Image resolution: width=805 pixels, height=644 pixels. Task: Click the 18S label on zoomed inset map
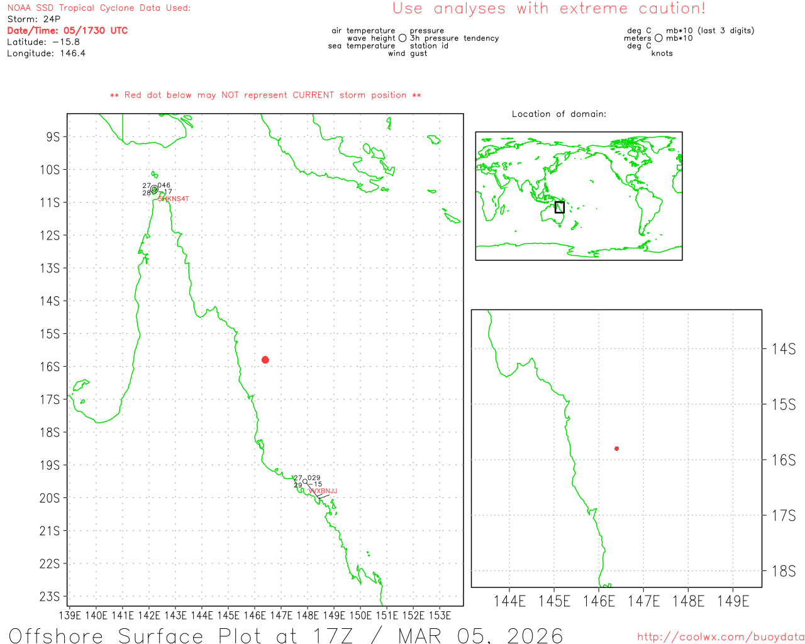(x=784, y=572)
